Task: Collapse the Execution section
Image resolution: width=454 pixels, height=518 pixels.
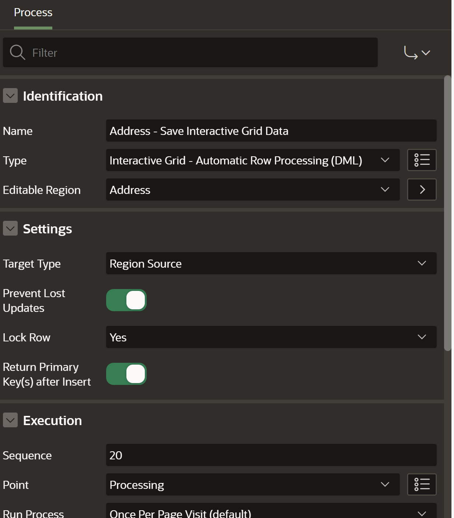Action: pyautogui.click(x=10, y=420)
